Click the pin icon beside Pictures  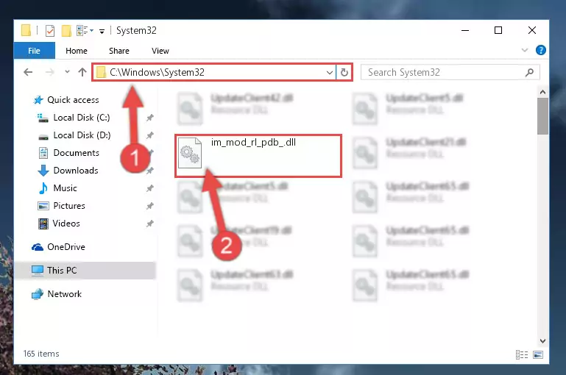[150, 206]
